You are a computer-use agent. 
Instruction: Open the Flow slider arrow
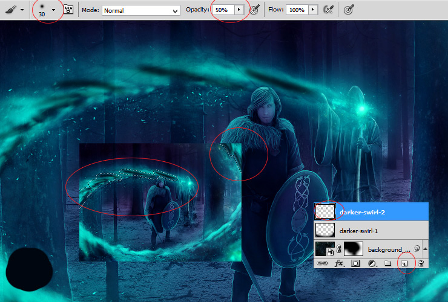(x=313, y=10)
